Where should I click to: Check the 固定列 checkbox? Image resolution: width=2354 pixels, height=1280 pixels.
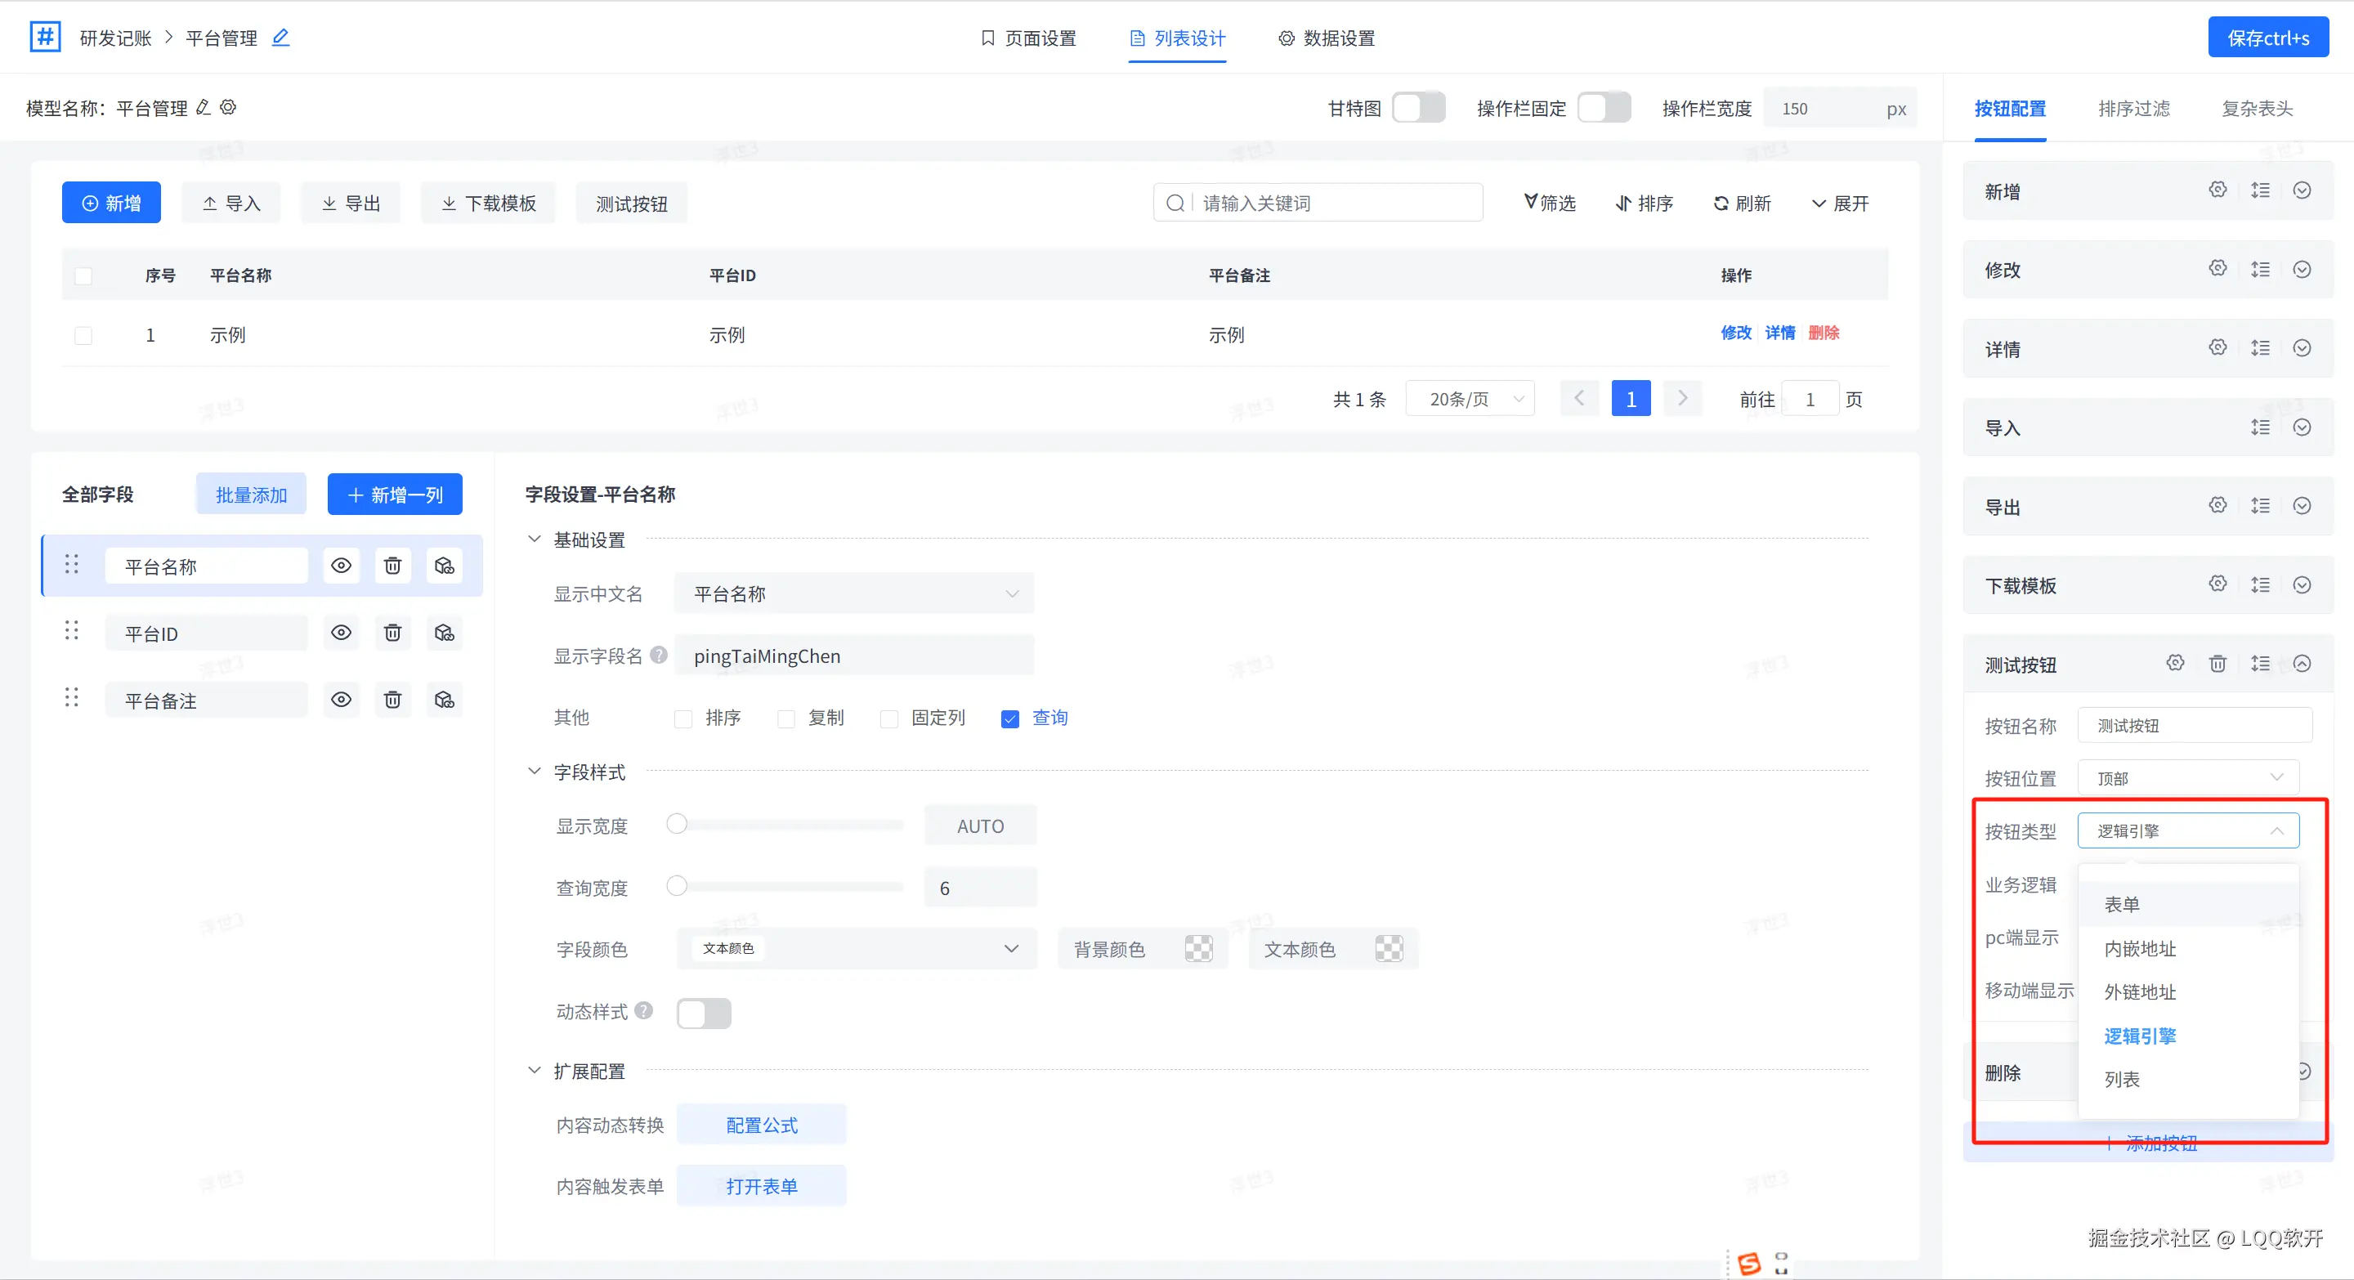[888, 718]
